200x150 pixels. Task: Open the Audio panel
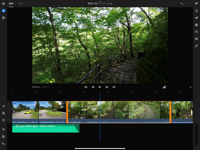pos(196,39)
